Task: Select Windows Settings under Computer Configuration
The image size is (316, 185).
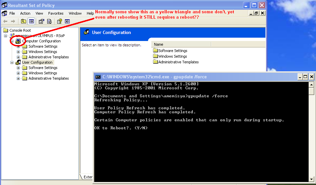Action: coord(43,52)
